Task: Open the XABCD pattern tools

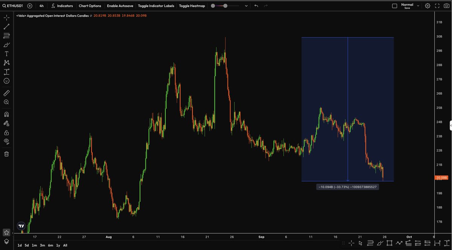Action: [6, 63]
